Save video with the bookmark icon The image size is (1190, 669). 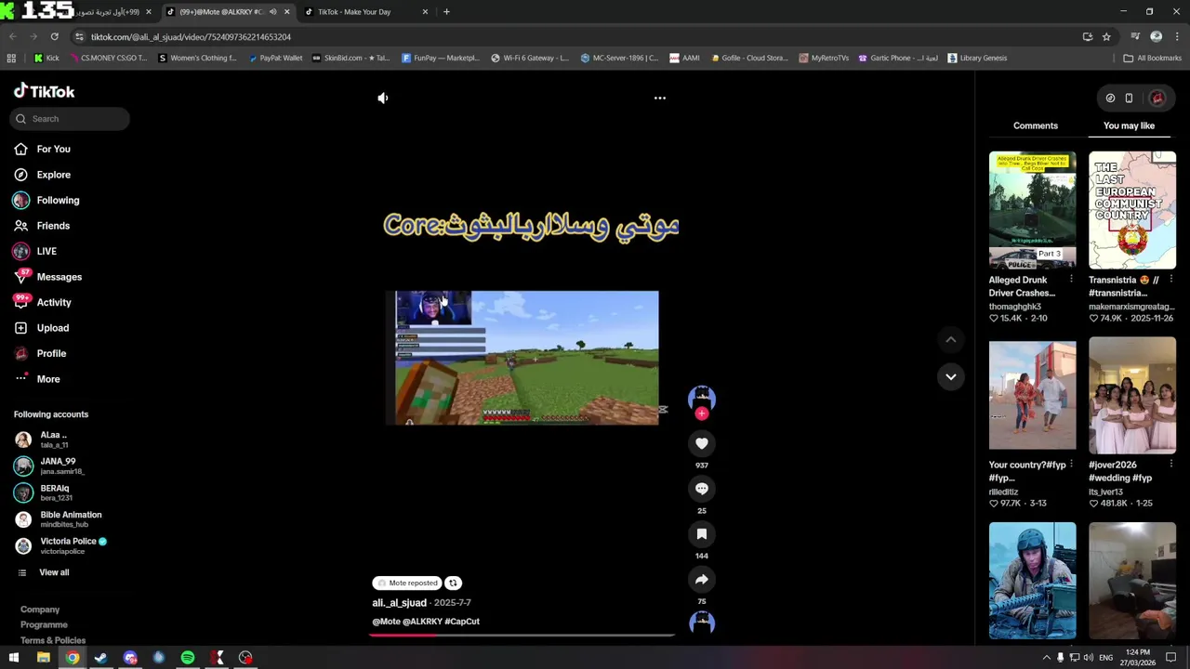pyautogui.click(x=702, y=534)
